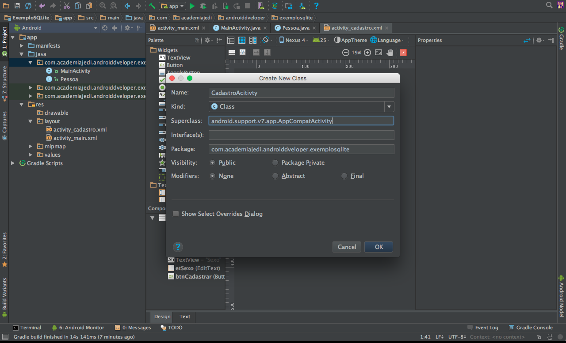
Task: Click OK to create the class
Action: click(379, 247)
